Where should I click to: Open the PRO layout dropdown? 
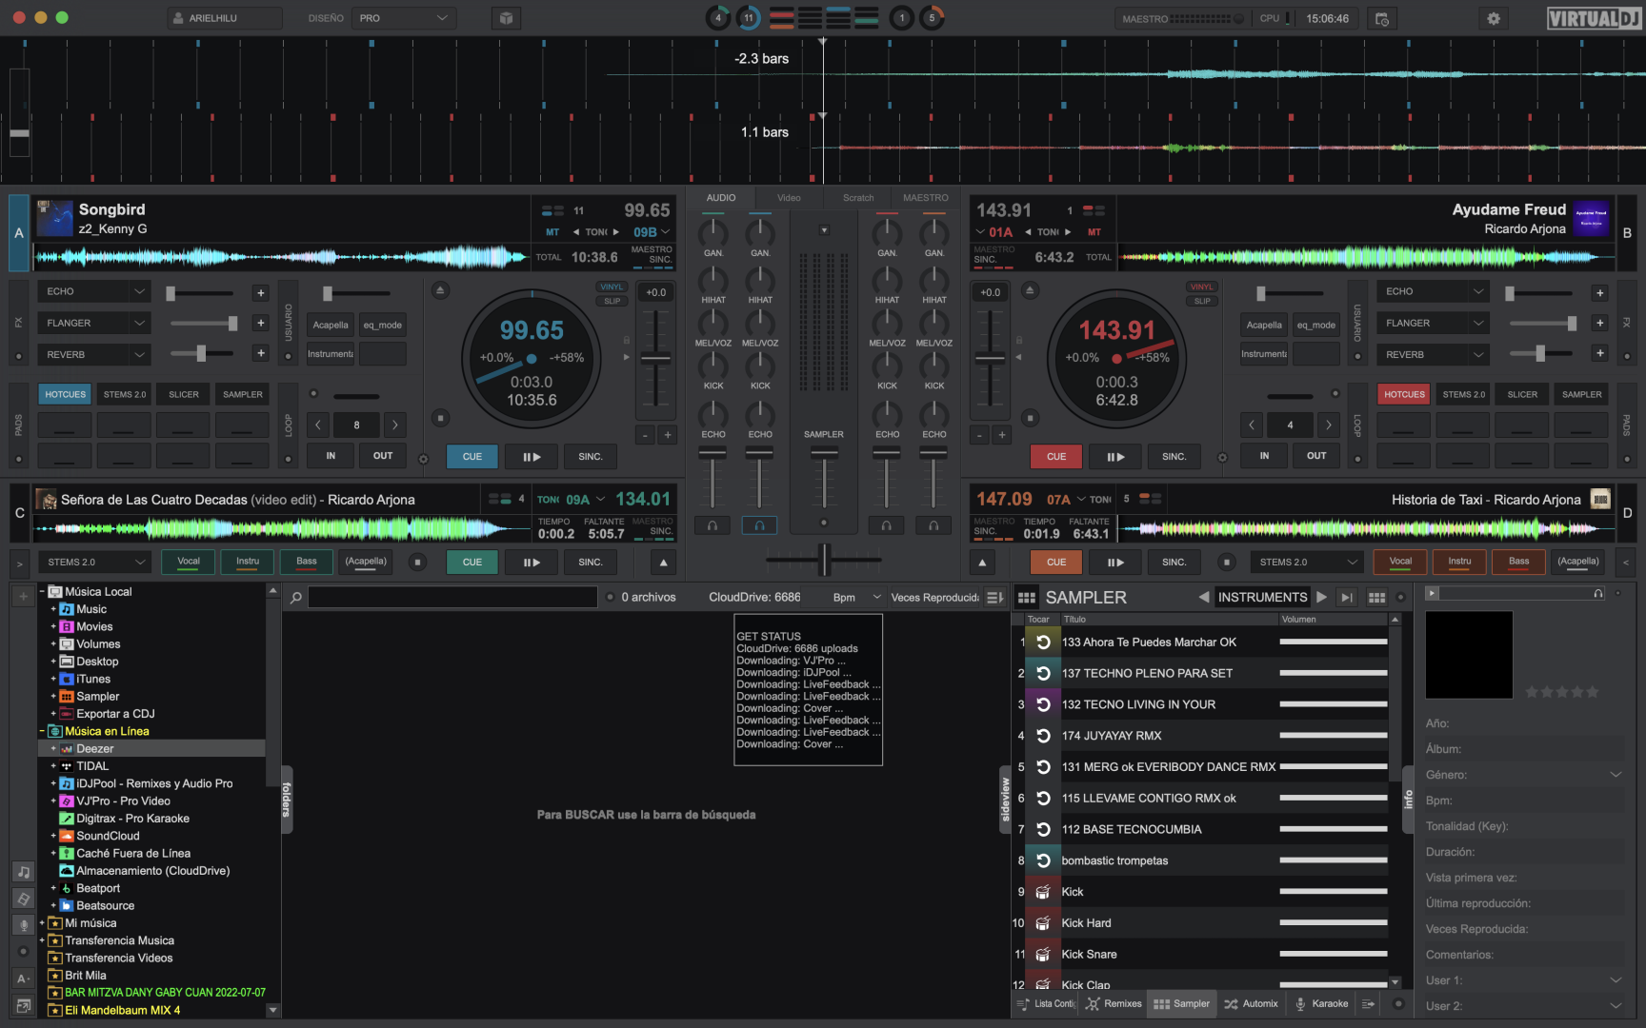[403, 18]
